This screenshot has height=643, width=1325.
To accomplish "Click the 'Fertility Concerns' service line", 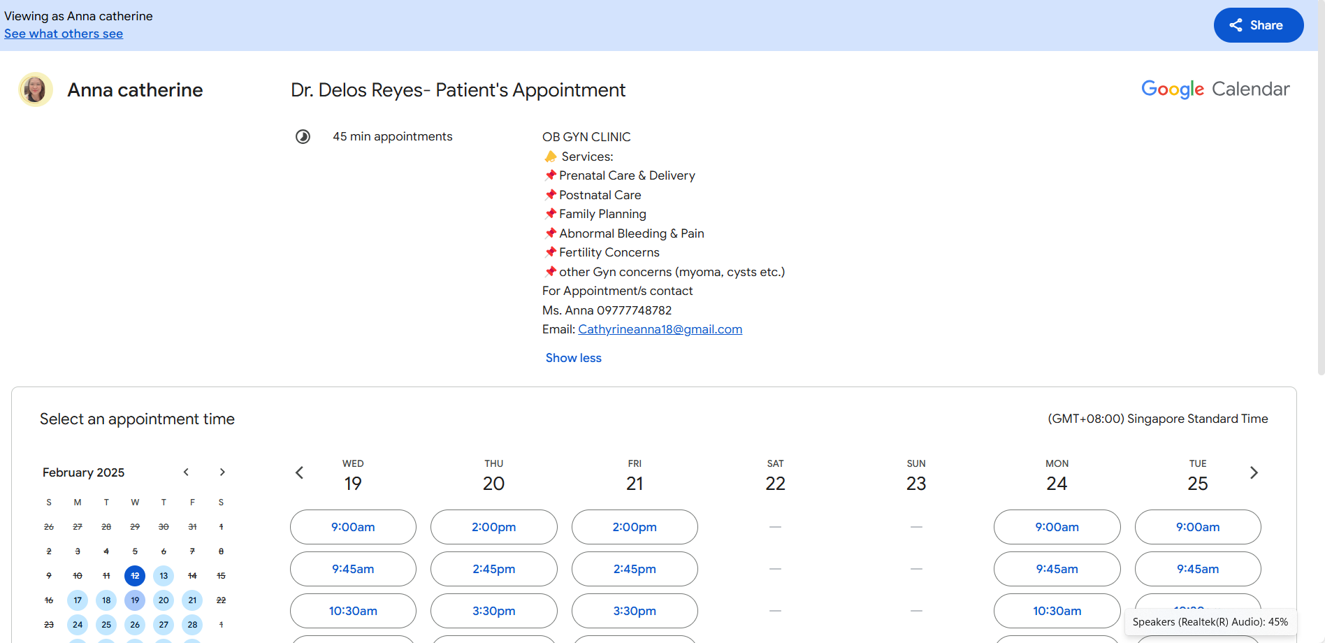I will (x=609, y=252).
